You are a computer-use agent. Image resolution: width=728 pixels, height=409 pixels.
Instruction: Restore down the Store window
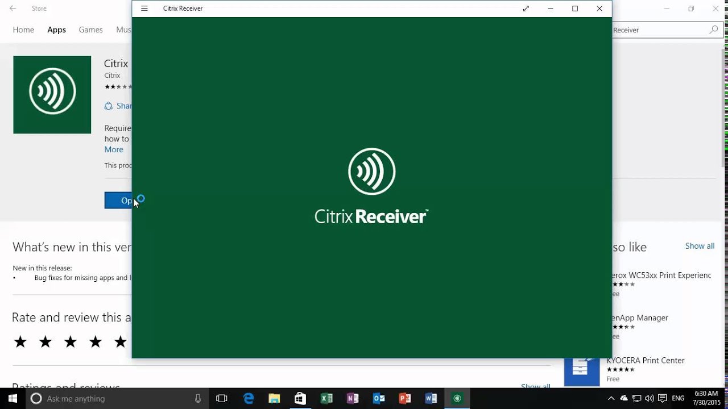pyautogui.click(x=691, y=9)
